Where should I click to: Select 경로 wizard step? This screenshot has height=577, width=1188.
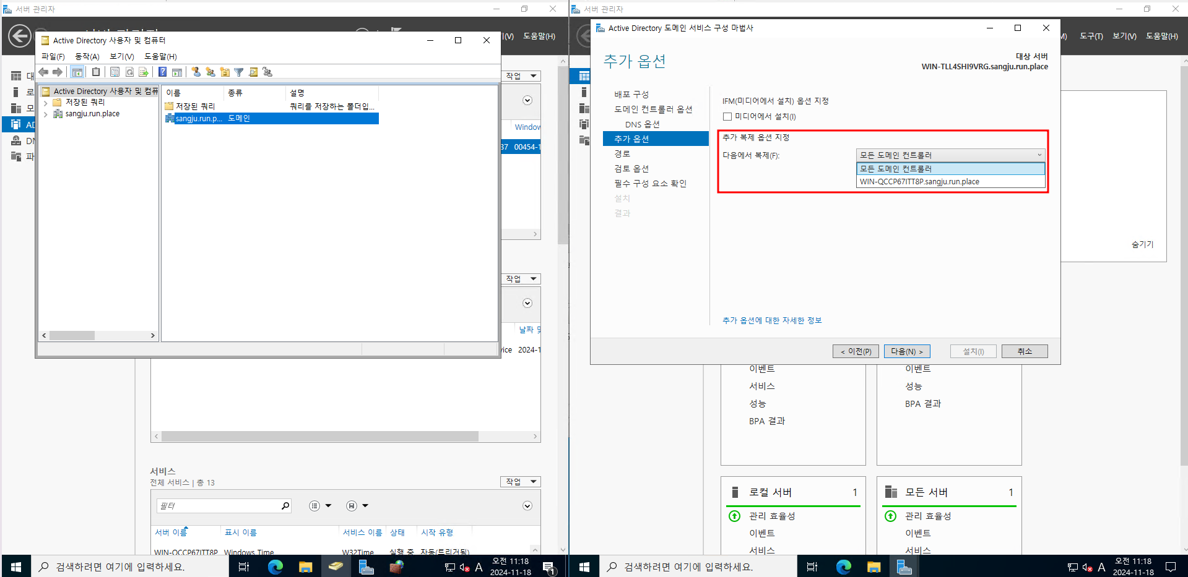pos(622,154)
